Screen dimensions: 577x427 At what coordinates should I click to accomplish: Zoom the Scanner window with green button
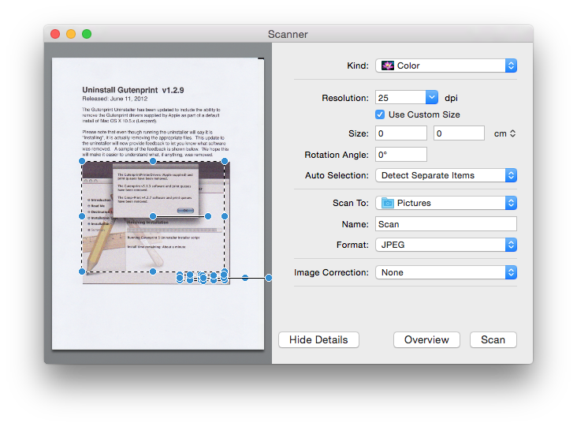coord(87,34)
